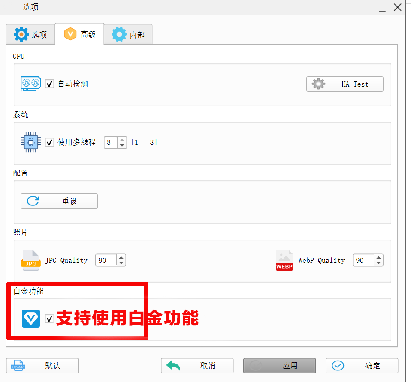
Task: Run the HA Test button
Action: 345,84
